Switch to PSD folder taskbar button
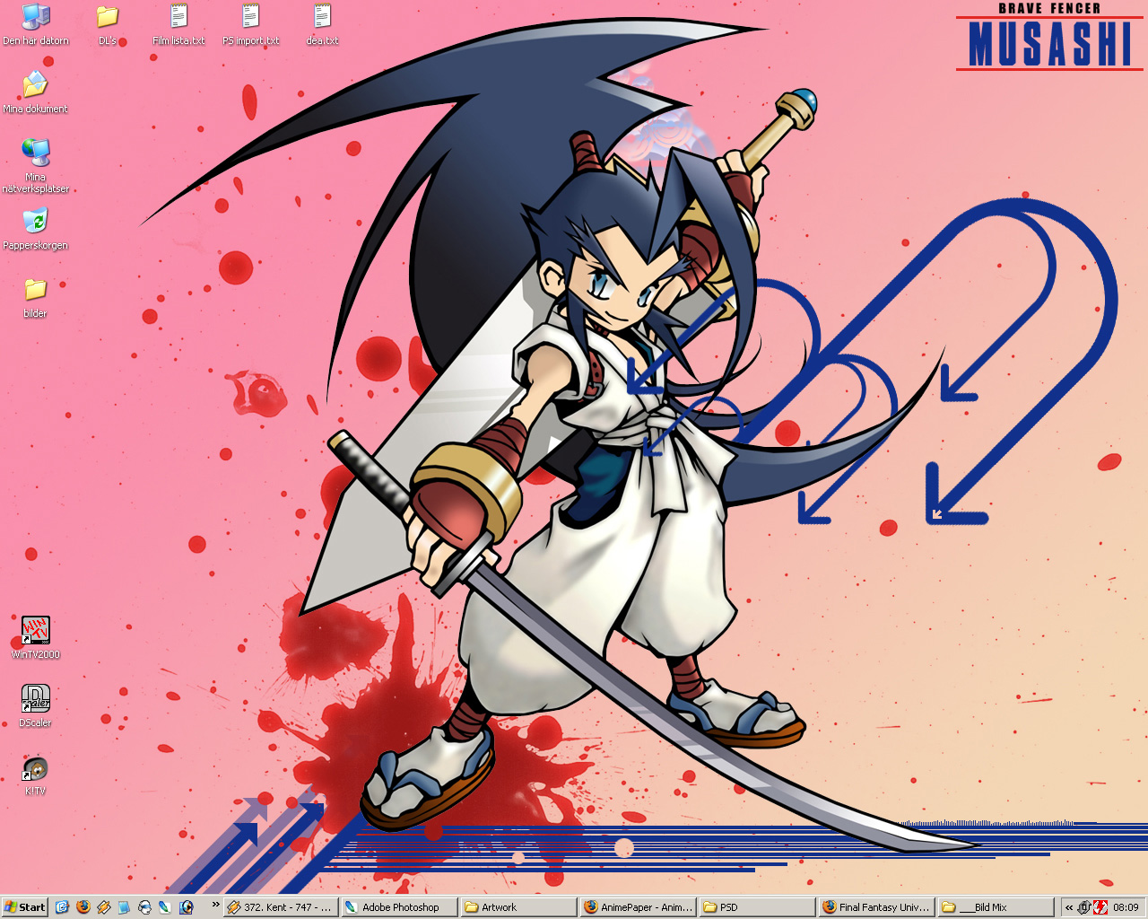The height and width of the screenshot is (919, 1148). coord(757,907)
